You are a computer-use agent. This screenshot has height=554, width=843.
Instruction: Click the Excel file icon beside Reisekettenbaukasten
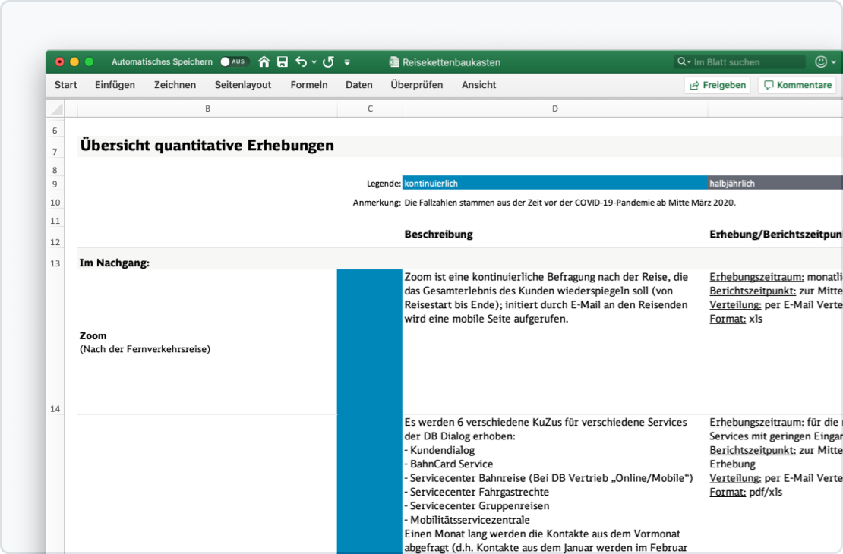(x=393, y=62)
